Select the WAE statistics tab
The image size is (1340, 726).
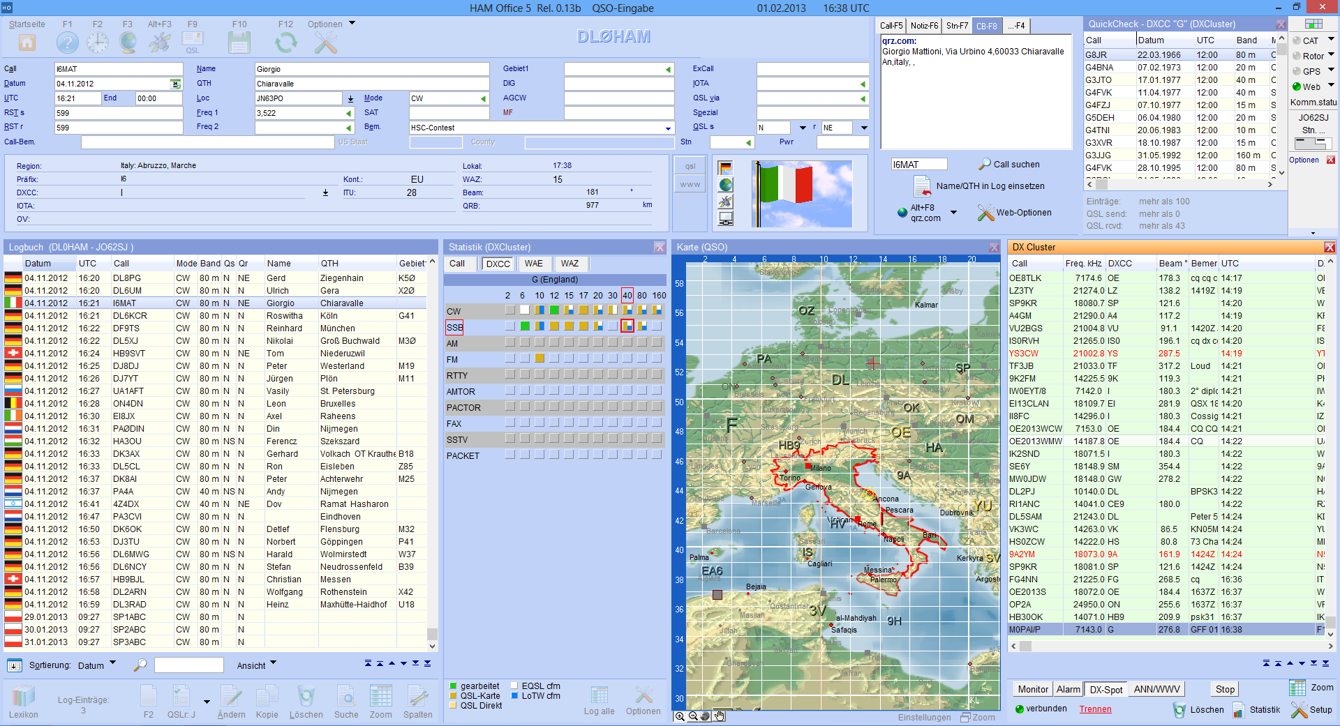pyautogui.click(x=534, y=264)
